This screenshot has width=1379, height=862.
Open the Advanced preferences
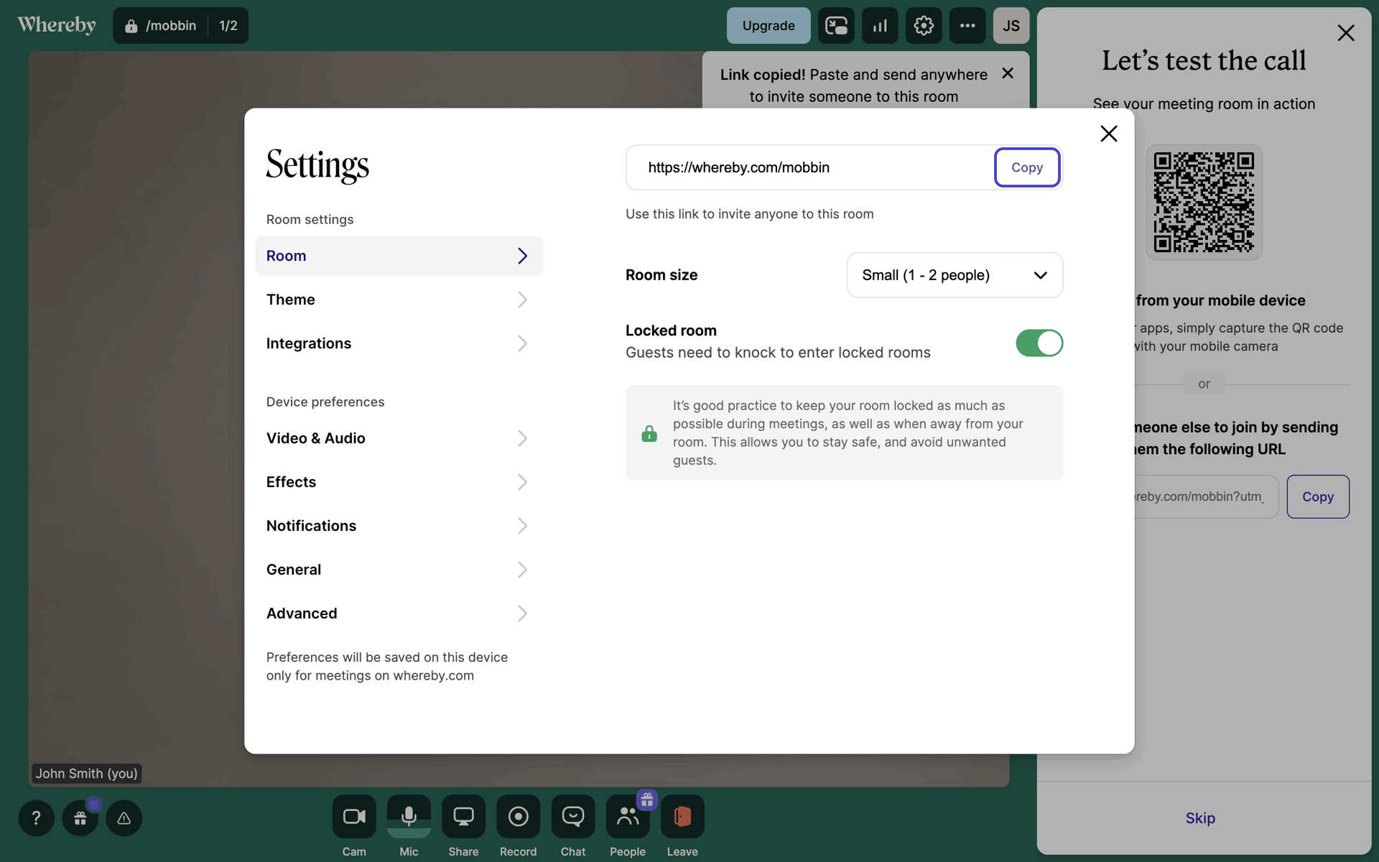click(x=399, y=613)
